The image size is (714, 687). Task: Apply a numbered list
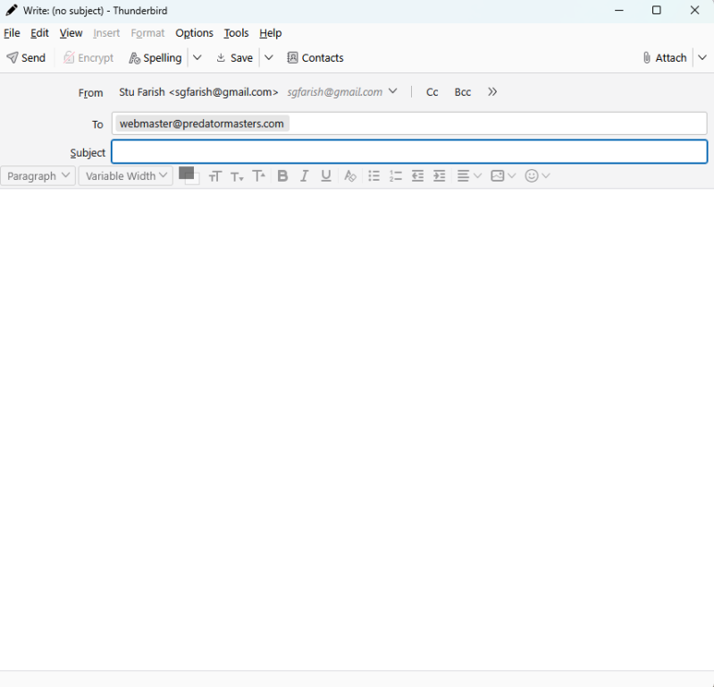(396, 176)
